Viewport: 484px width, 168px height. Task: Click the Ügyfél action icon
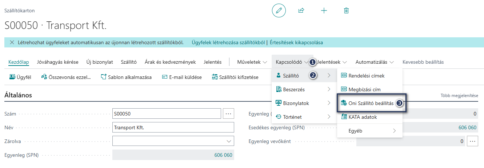point(12,77)
